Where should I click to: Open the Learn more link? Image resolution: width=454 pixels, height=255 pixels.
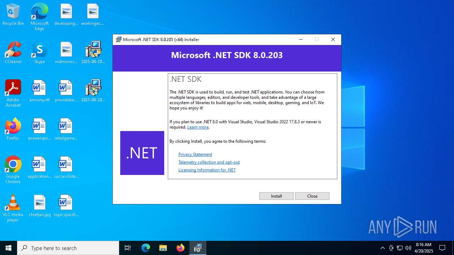point(198,127)
